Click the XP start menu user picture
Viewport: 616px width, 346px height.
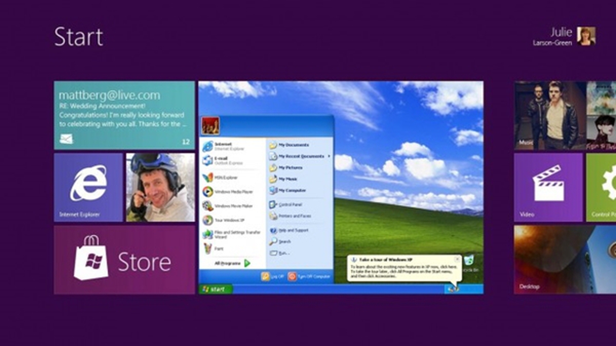pyautogui.click(x=210, y=126)
